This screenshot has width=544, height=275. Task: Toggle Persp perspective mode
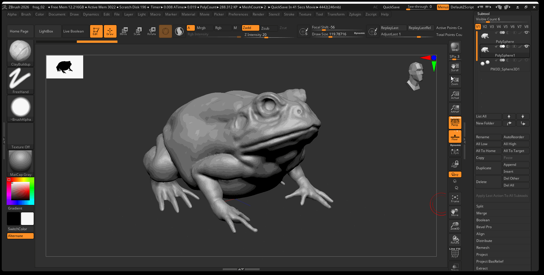pos(455,122)
